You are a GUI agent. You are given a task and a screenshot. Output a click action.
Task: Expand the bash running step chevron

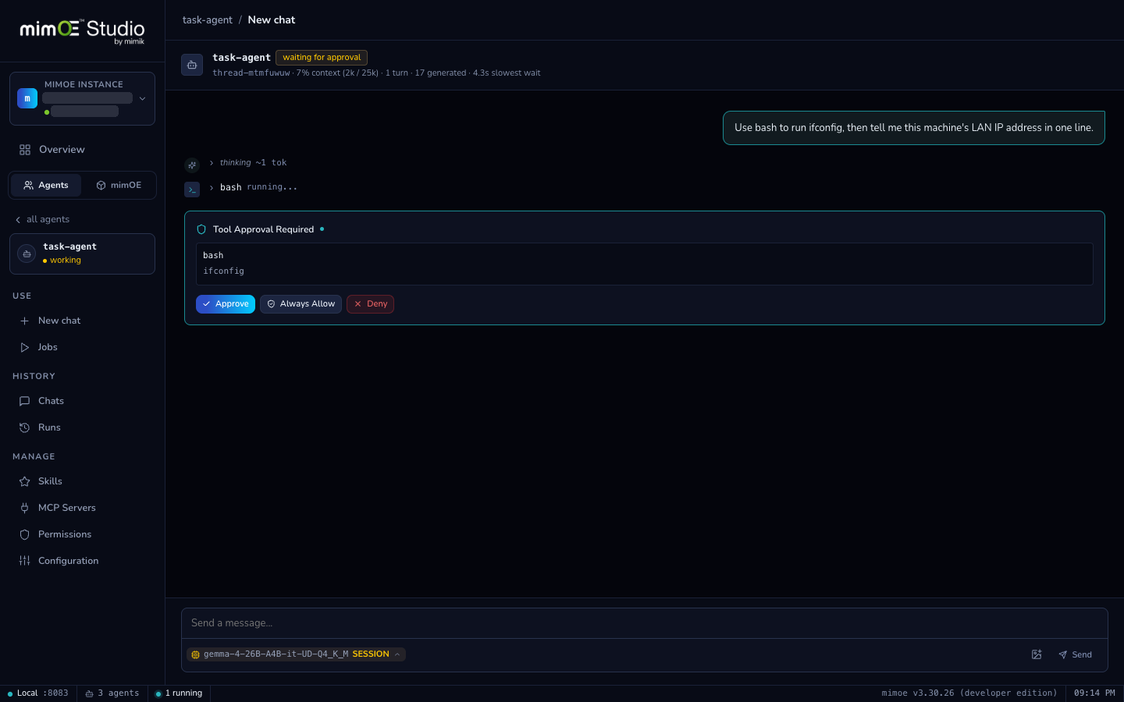click(x=212, y=187)
